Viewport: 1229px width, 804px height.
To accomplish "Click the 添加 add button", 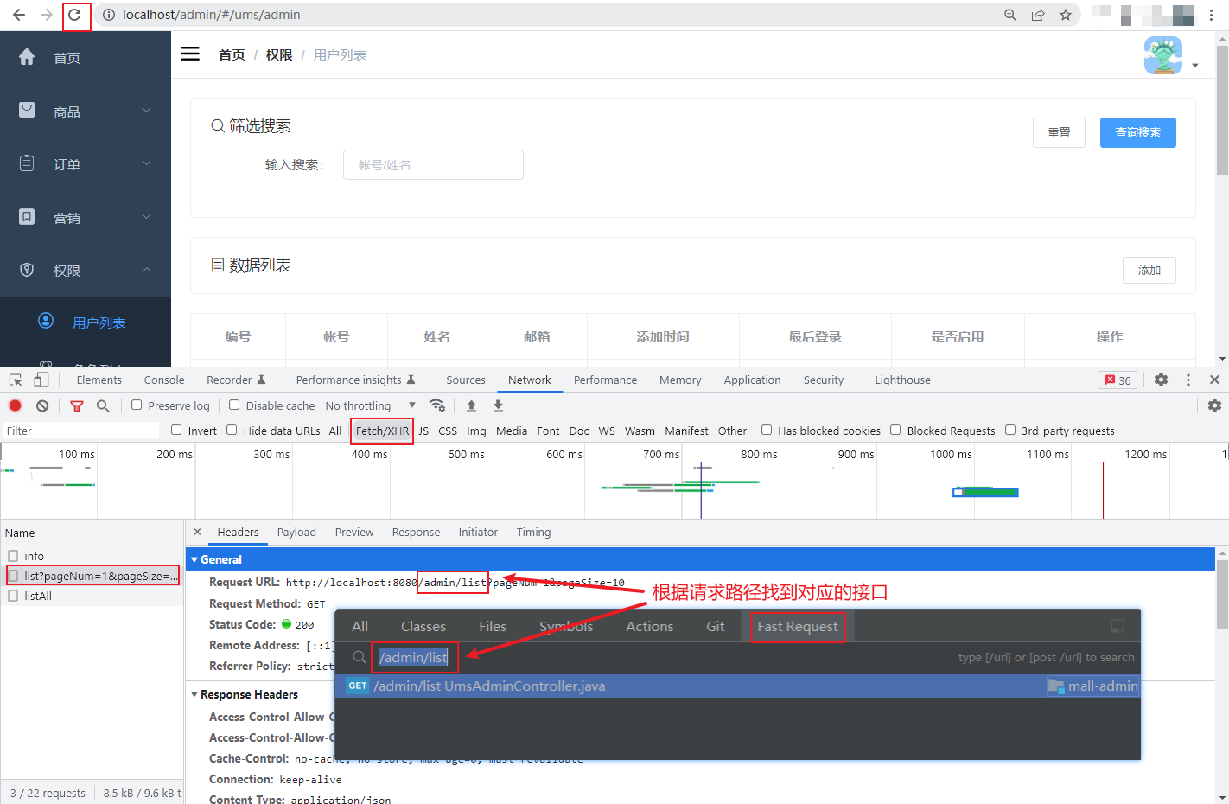I will point(1149,270).
